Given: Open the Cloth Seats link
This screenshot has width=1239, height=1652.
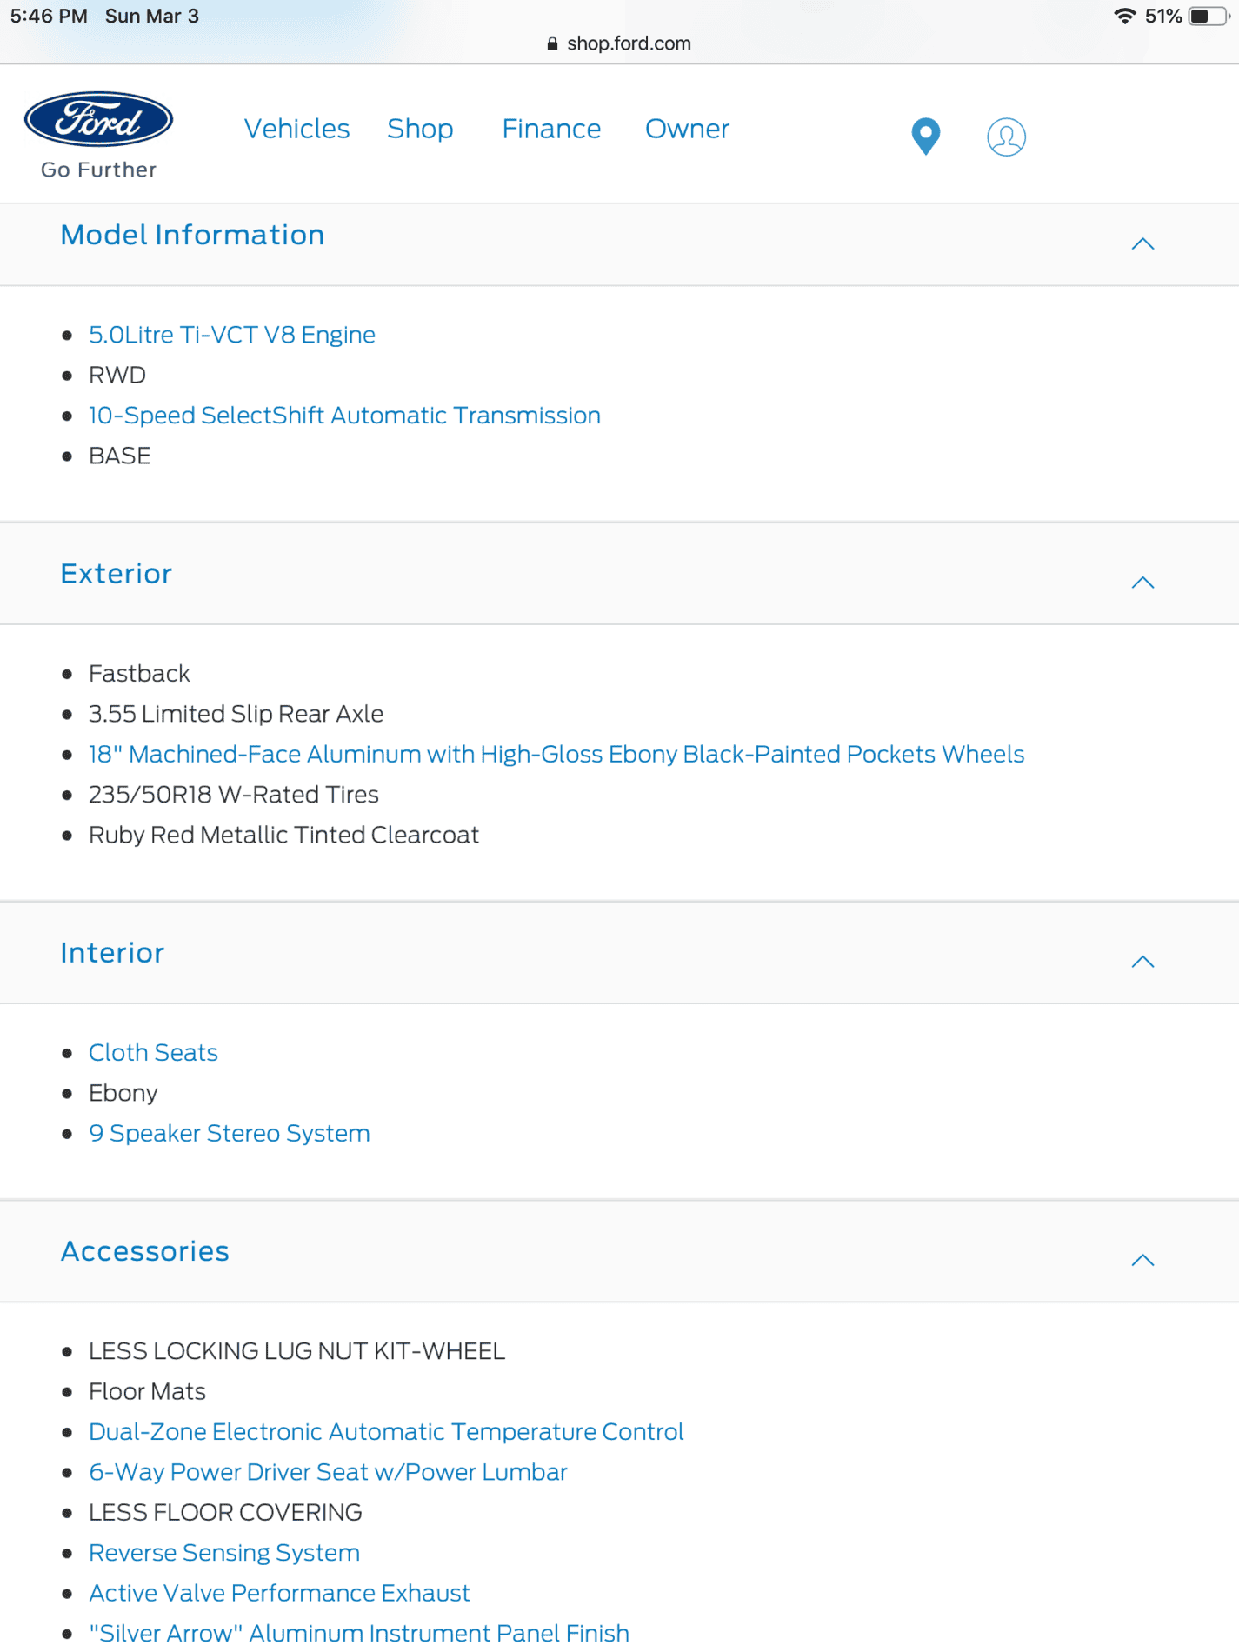Looking at the screenshot, I should point(153,1052).
